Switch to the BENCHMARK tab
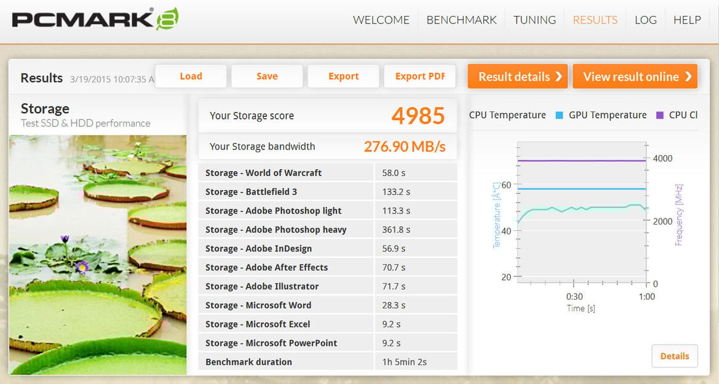719x384 pixels. coord(461,20)
